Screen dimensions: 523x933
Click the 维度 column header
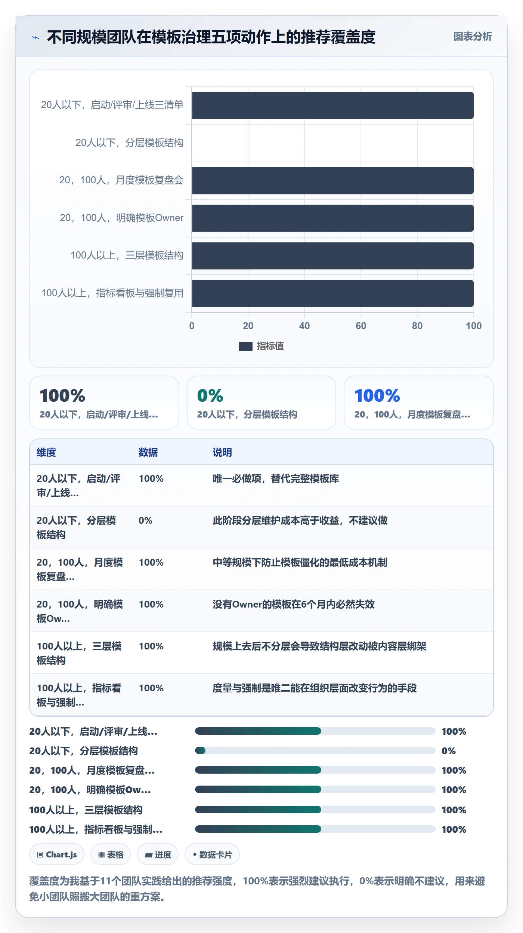46,452
